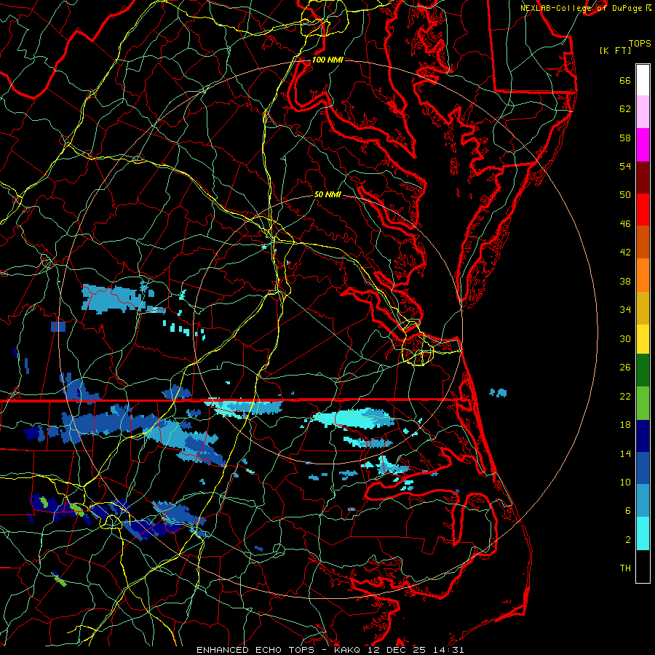Click the legend value 42

(x=625, y=253)
